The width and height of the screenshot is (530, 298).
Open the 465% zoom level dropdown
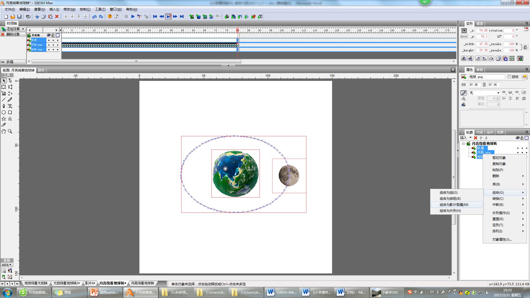coord(7,265)
